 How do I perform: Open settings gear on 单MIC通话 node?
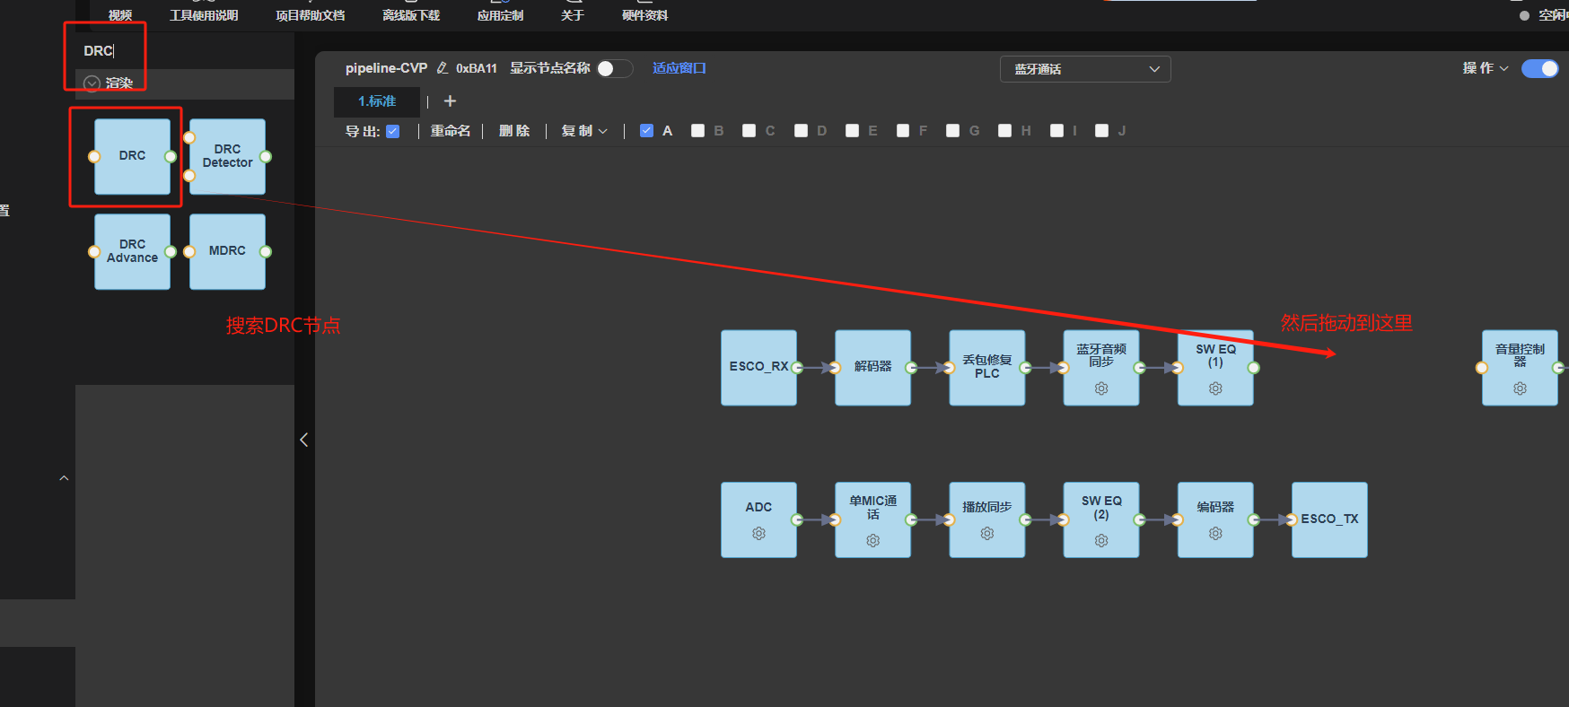(872, 541)
